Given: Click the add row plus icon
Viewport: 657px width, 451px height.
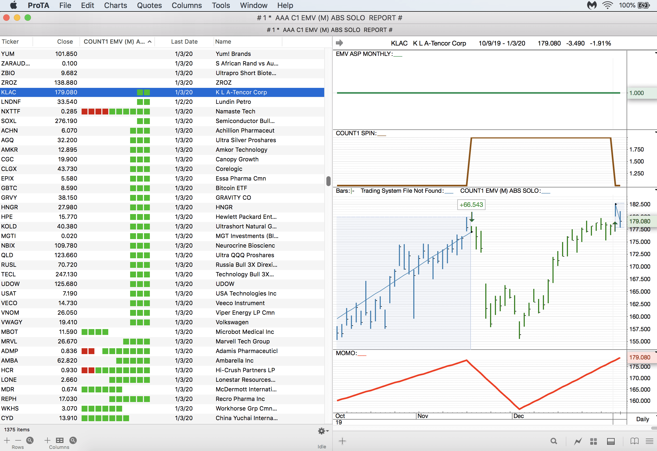Looking at the screenshot, I should tap(7, 440).
